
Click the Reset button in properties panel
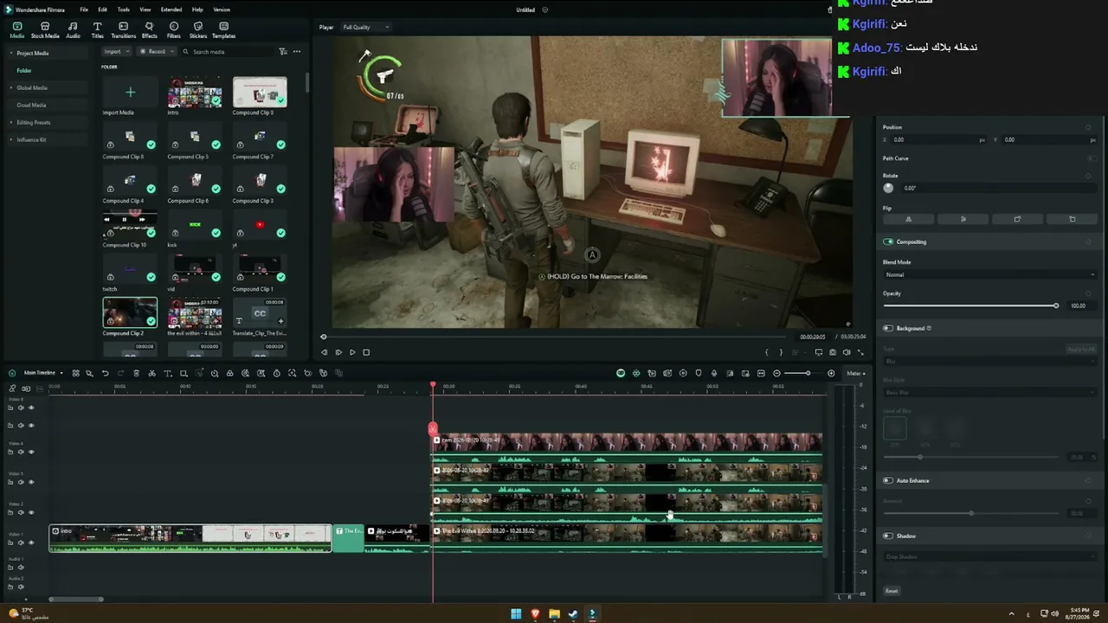(892, 591)
